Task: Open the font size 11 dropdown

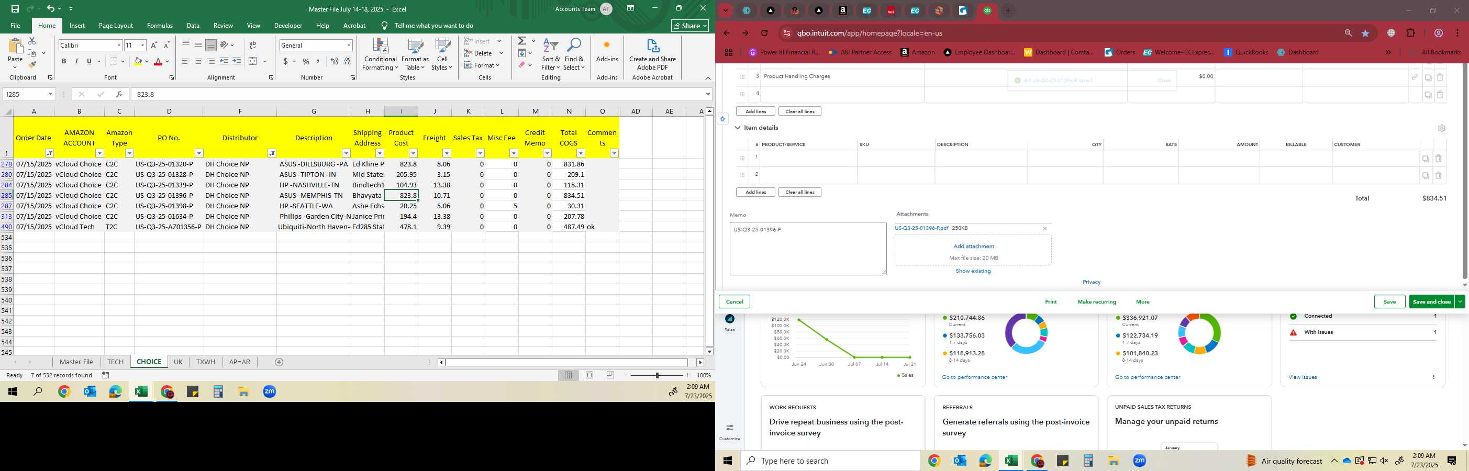Action: (x=142, y=45)
